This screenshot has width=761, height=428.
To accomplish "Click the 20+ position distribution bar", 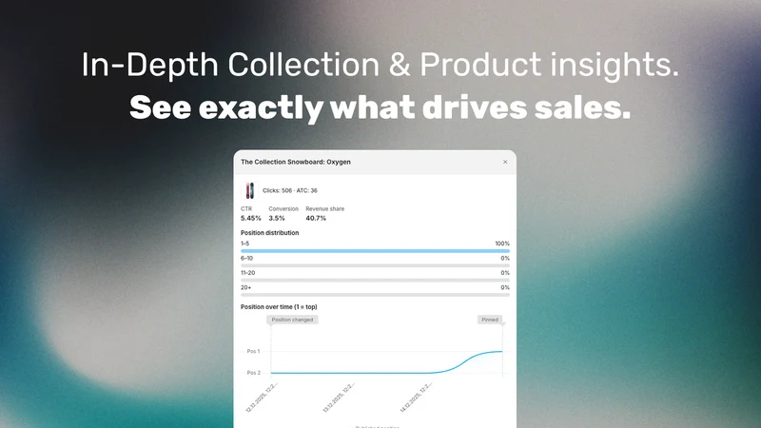I will tap(375, 295).
